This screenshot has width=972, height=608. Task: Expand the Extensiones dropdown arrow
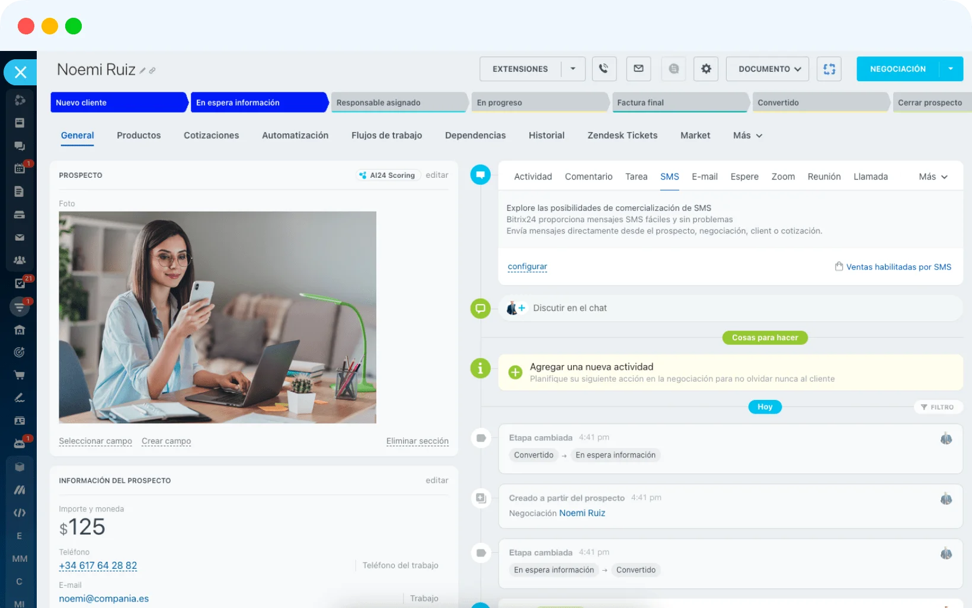pos(572,69)
